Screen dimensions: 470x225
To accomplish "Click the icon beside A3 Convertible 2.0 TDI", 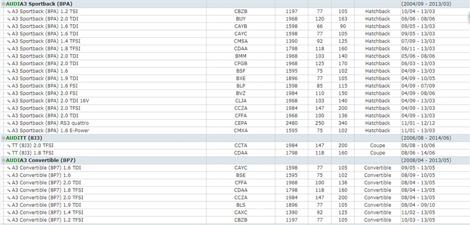I will [x=9, y=183].
